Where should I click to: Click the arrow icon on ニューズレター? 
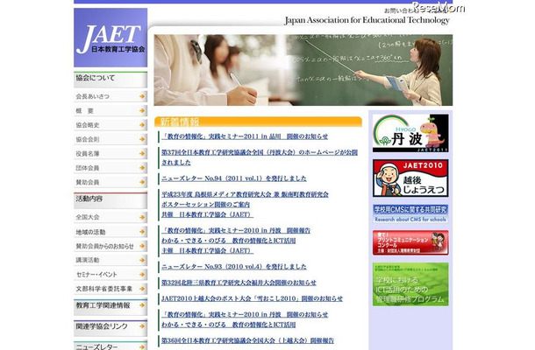tap(142, 346)
